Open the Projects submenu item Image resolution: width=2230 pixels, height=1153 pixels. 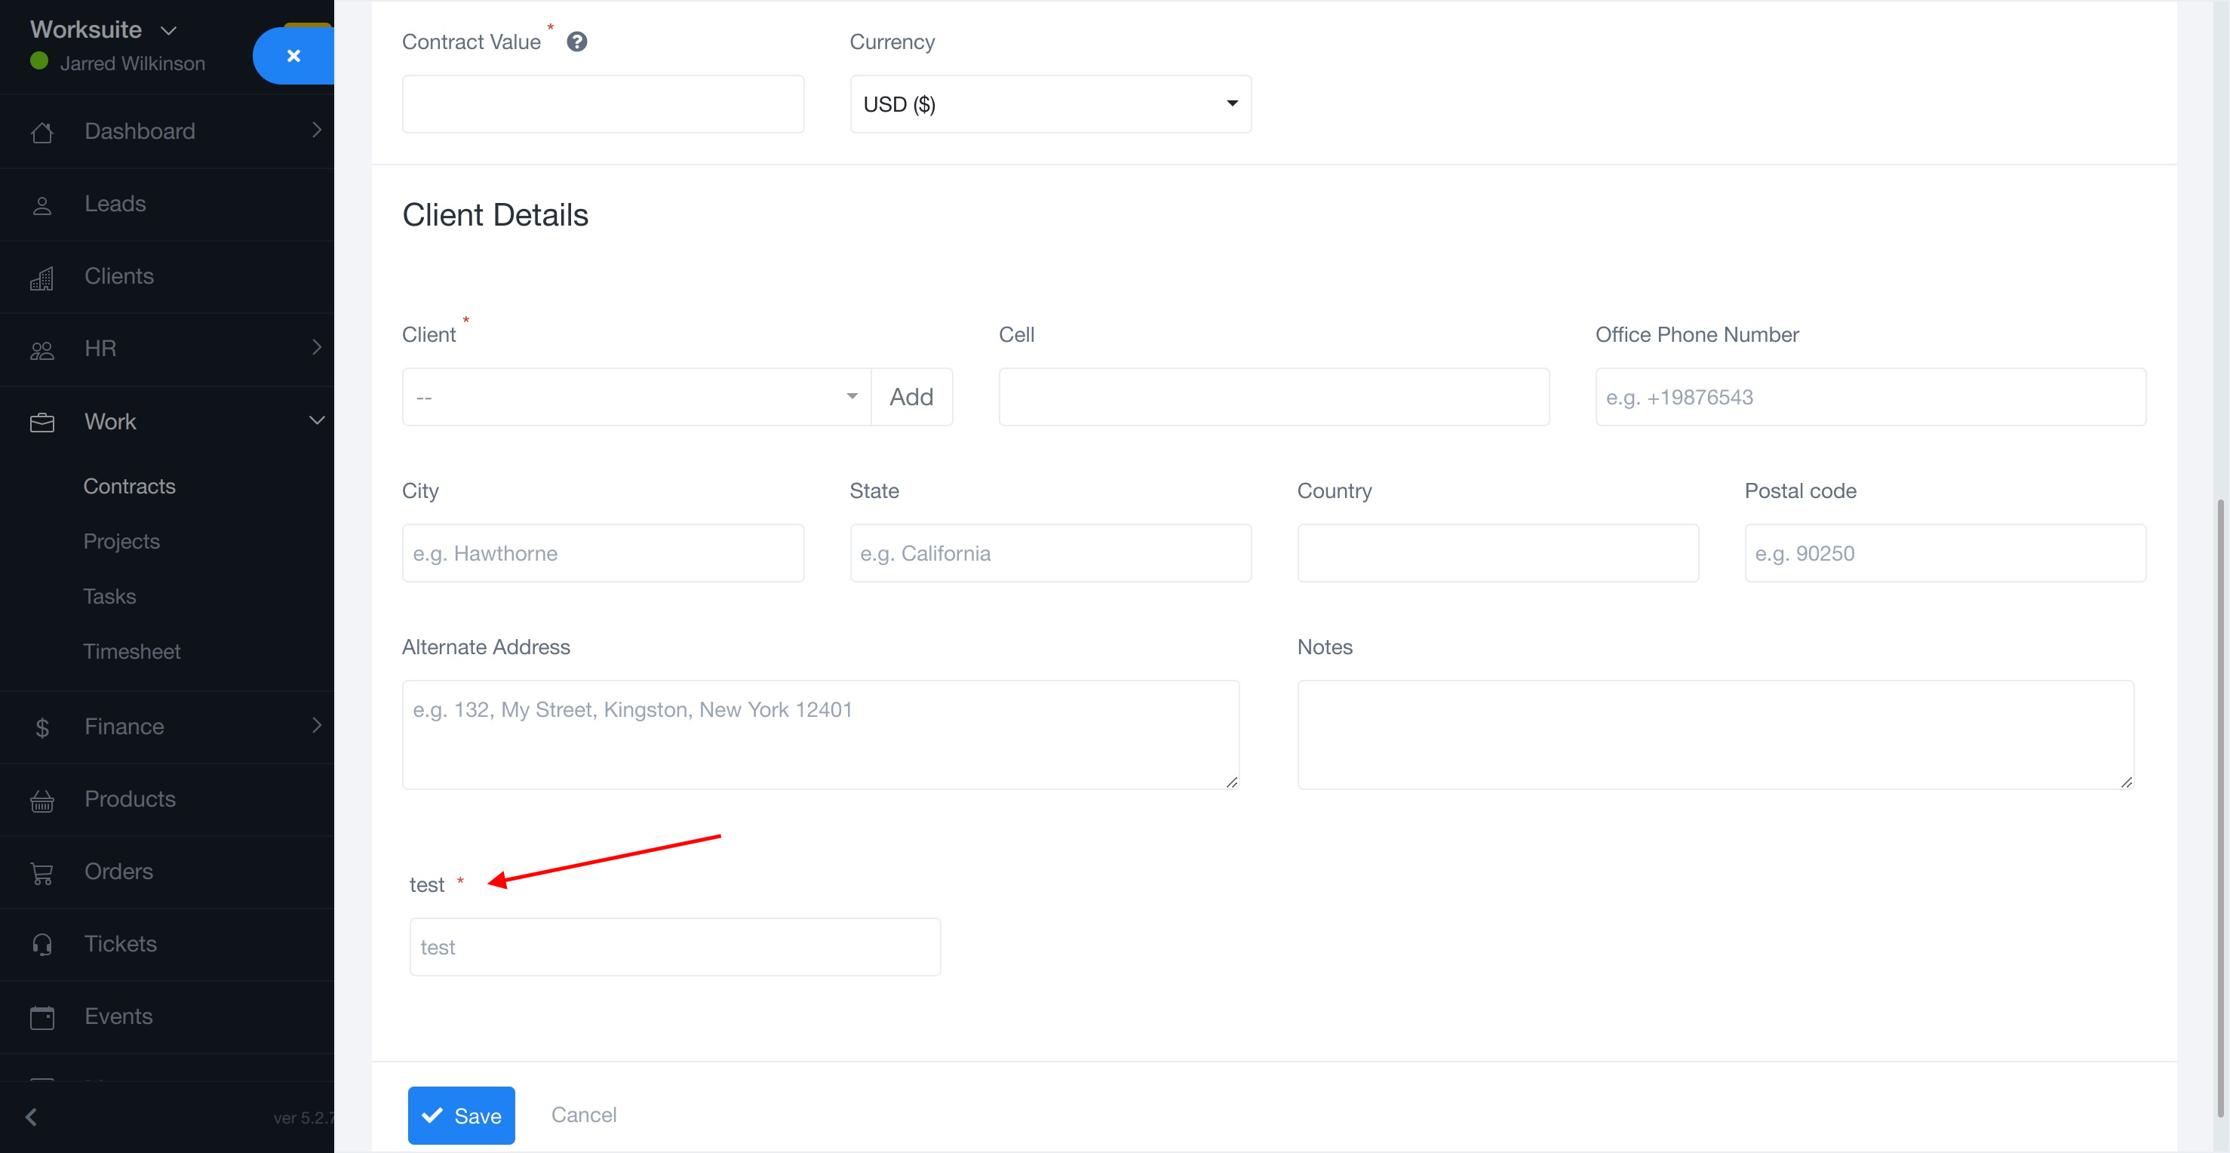coord(121,541)
